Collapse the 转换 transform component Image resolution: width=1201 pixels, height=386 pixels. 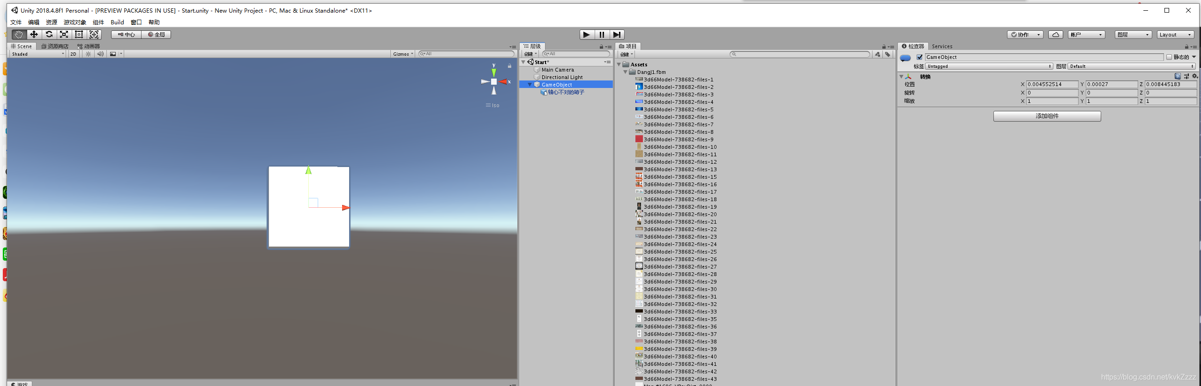pos(901,77)
